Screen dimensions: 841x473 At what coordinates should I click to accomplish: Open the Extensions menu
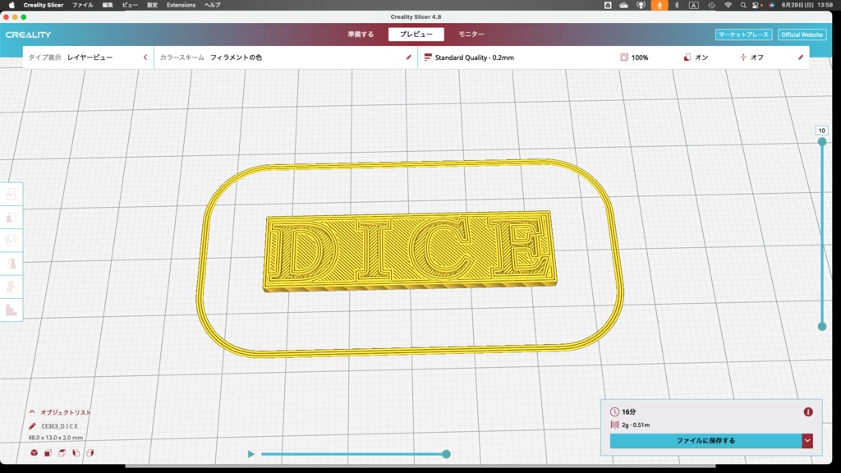click(x=181, y=5)
